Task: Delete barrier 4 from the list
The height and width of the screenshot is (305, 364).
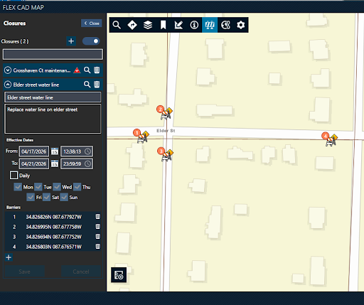Action: tap(97, 247)
